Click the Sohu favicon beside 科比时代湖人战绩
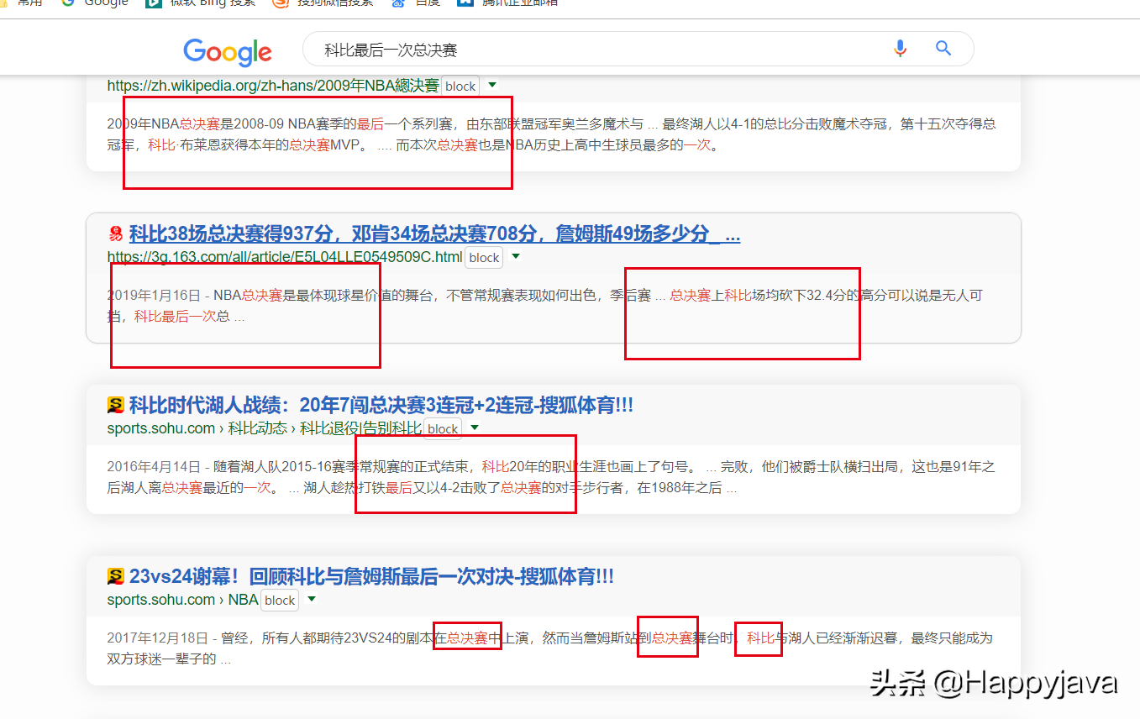Image resolution: width=1140 pixels, height=719 pixels. (x=116, y=406)
